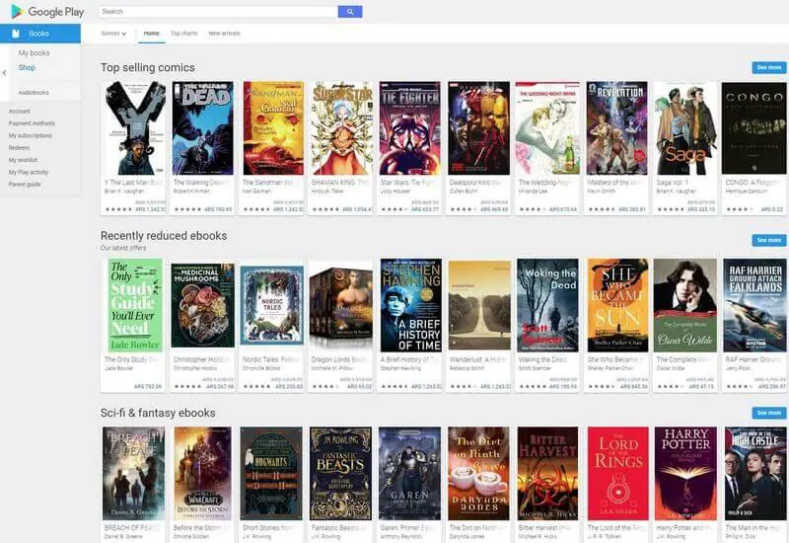Click the 'Sci-fi & fantasy ebooks' heading
Viewport: 789px width, 543px height.
(x=158, y=413)
